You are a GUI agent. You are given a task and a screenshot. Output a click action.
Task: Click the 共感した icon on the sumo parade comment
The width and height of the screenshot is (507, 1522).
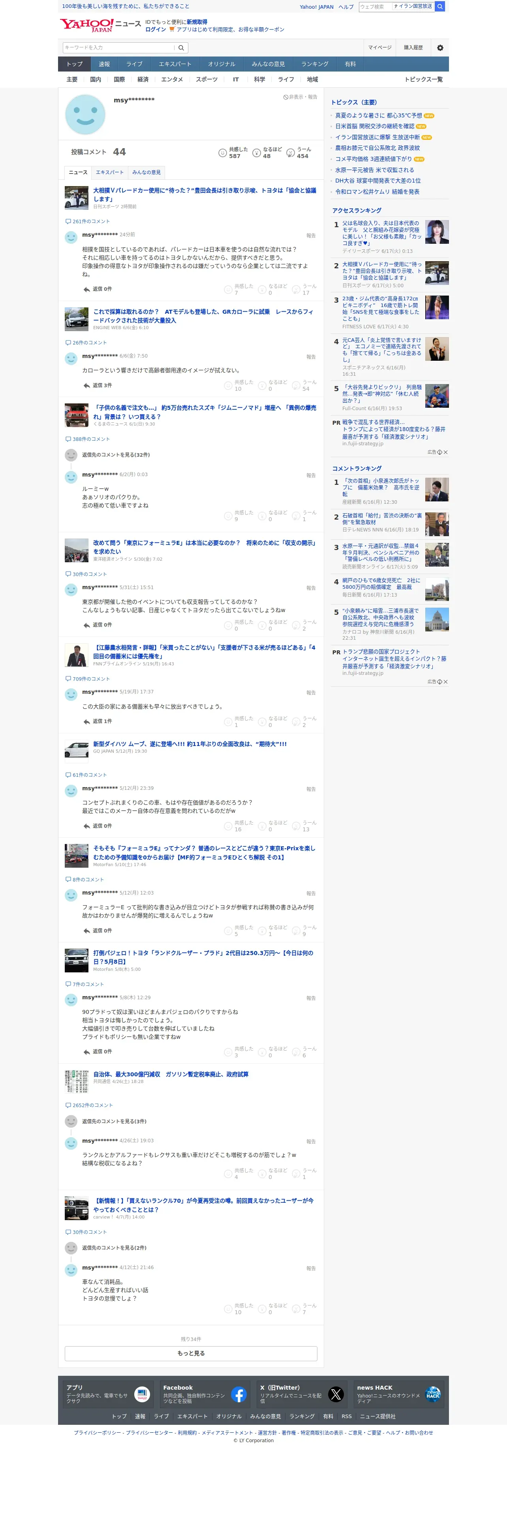point(228,290)
